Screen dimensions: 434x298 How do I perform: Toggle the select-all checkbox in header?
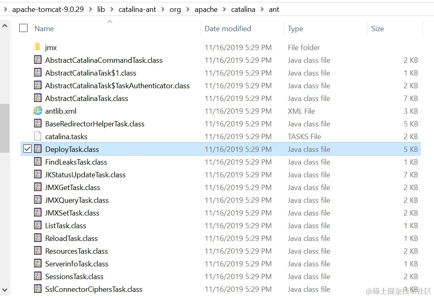point(23,28)
